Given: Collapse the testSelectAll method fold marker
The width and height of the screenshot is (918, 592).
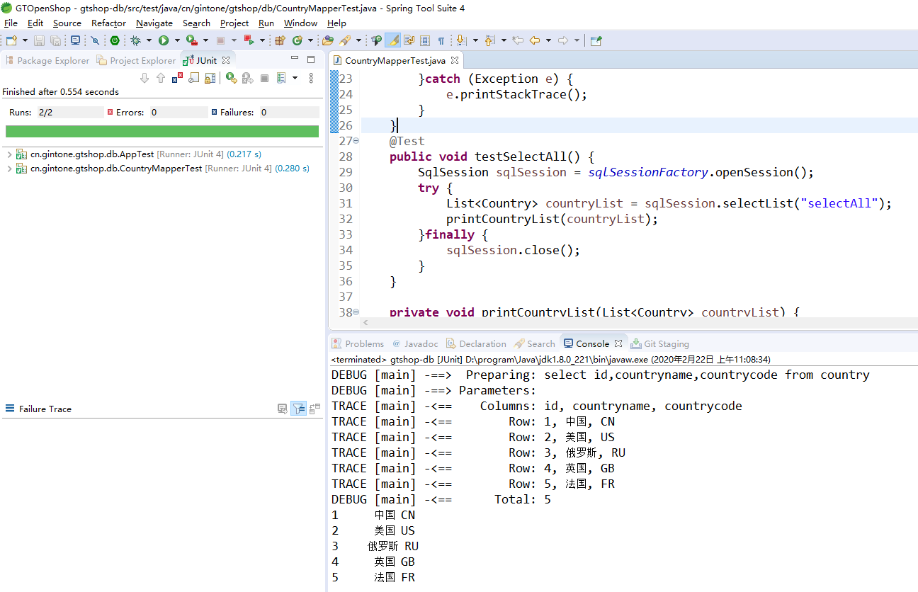Looking at the screenshot, I should pos(356,141).
